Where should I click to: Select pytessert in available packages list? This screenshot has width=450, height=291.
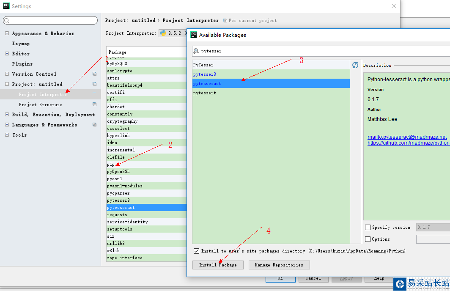click(271, 93)
